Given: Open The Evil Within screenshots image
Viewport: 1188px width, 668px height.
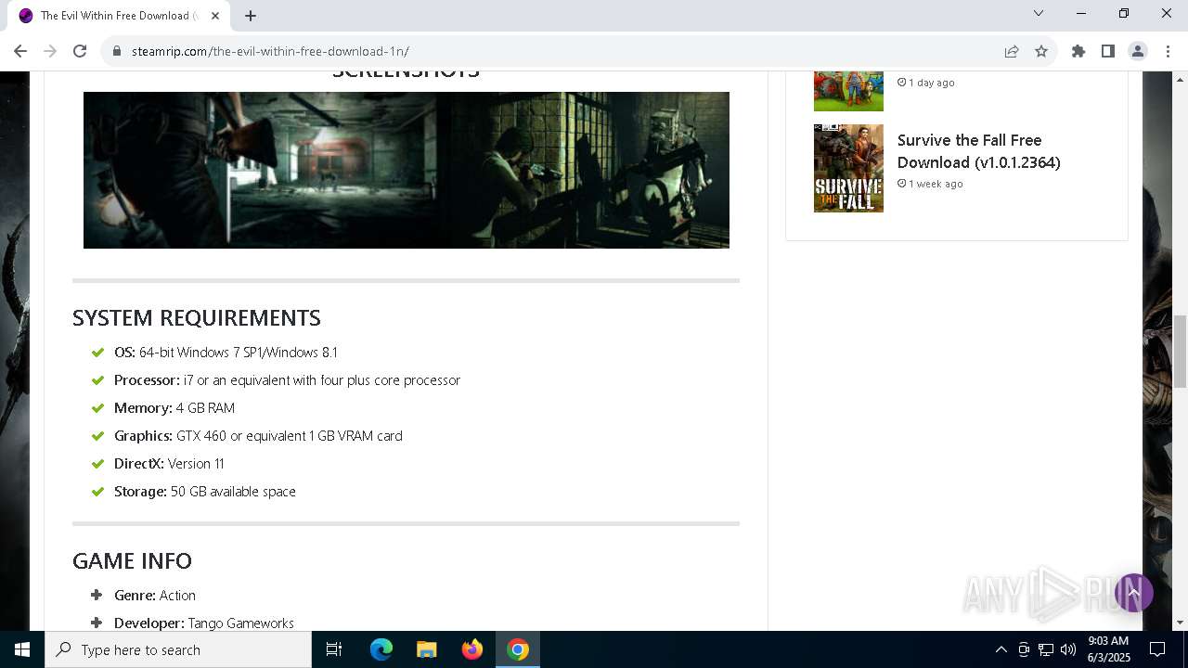Looking at the screenshot, I should pyautogui.click(x=407, y=170).
